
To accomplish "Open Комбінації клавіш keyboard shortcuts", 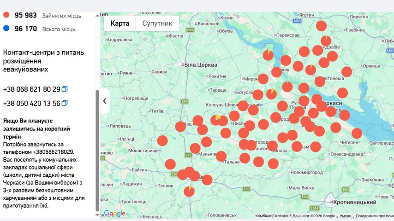I will coord(272,216).
